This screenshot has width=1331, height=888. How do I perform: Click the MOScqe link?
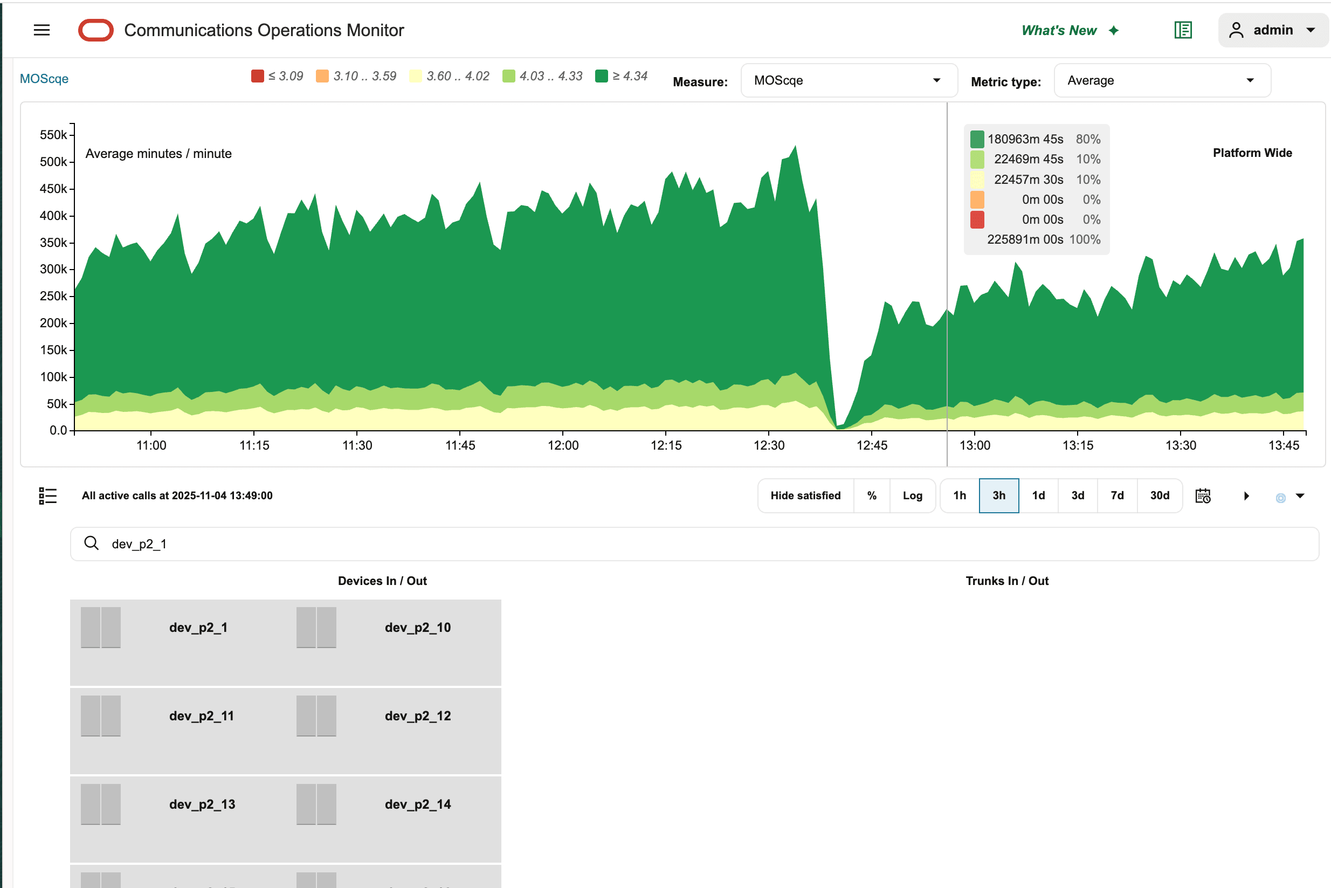pyautogui.click(x=44, y=79)
